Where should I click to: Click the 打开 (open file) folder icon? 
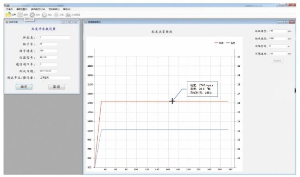pyautogui.click(x=8, y=14)
